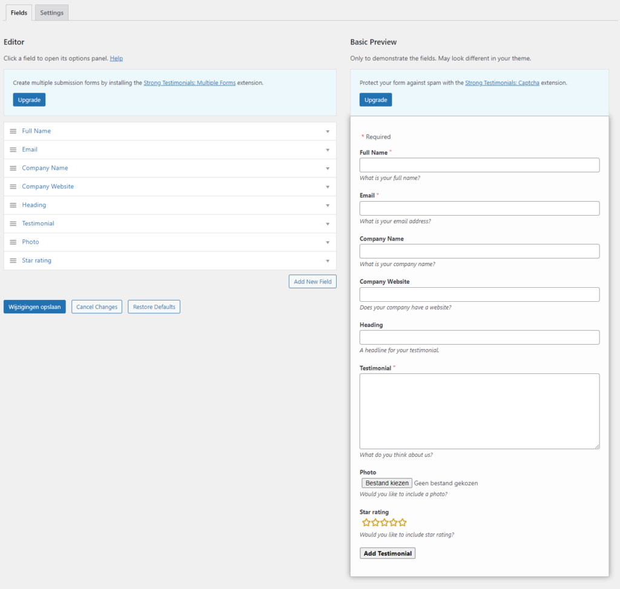Click the drag handle icon for Heading

coord(13,205)
